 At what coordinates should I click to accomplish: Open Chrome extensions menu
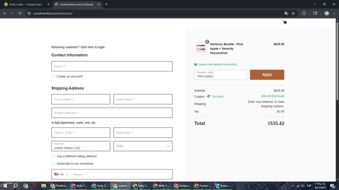point(304,13)
